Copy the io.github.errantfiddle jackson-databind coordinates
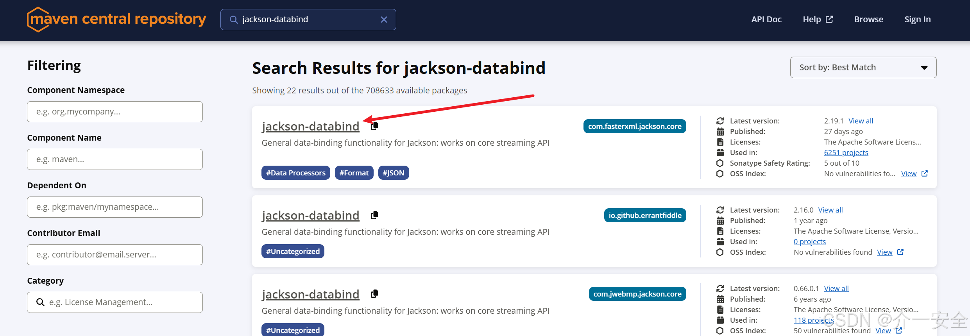 374,215
